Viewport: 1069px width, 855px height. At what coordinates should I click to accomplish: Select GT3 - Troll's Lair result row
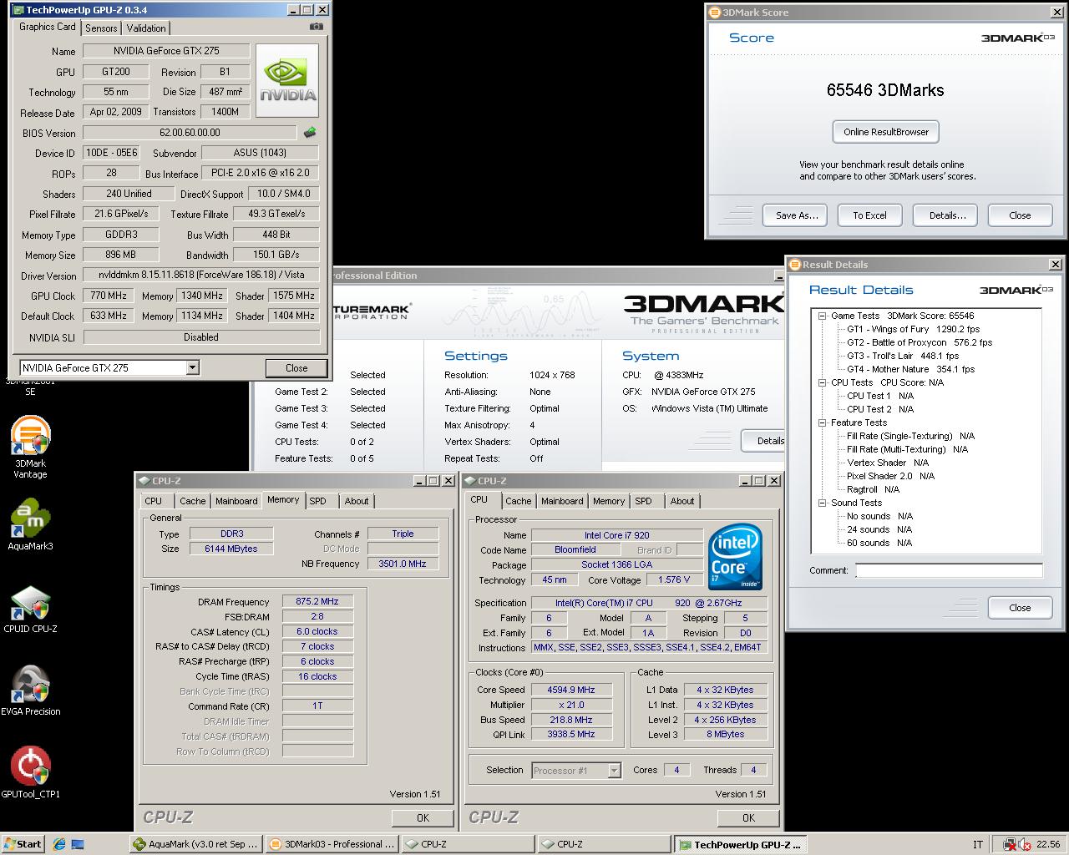click(902, 356)
